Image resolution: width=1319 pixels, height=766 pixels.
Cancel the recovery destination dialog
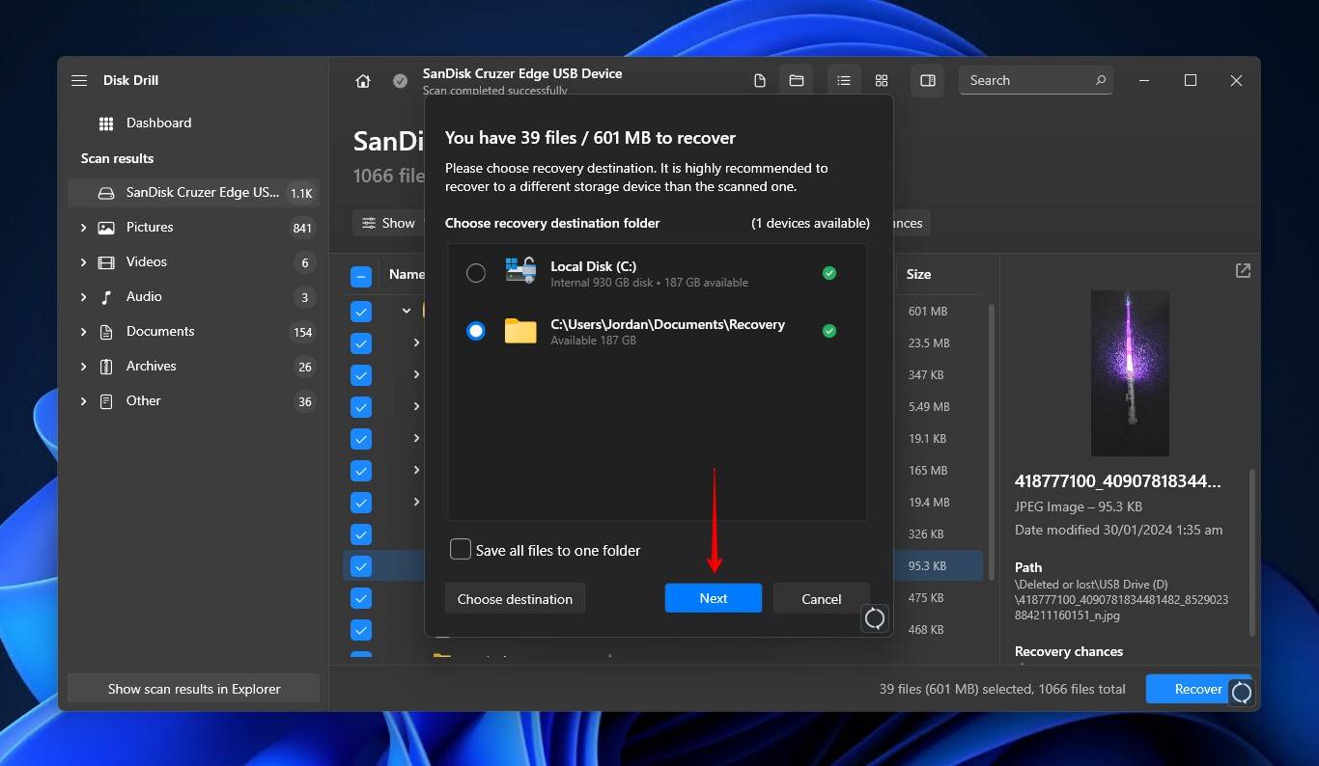[822, 598]
